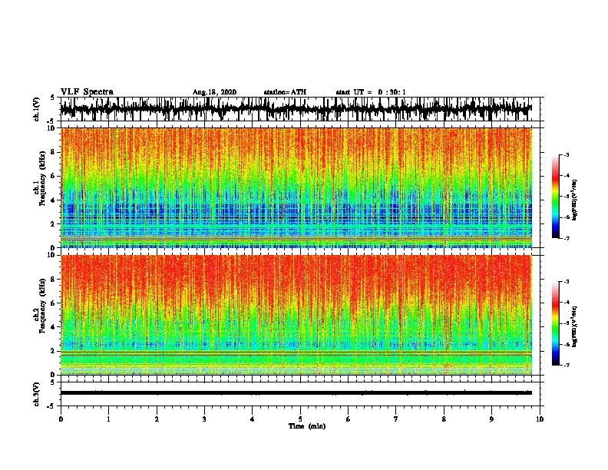The image size is (608, 470).
Task: Click inside the ch.2 spectrogram panel
Action: click(296, 315)
